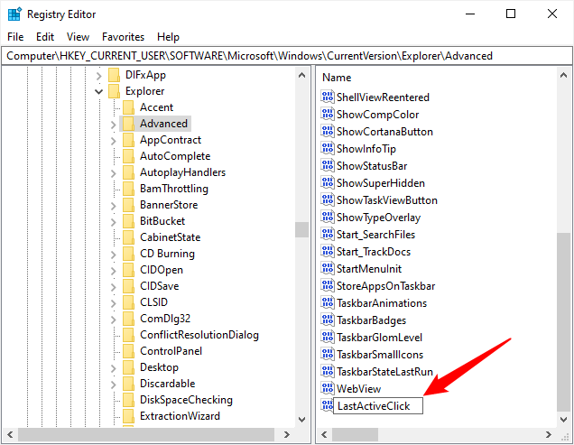Expand the AppContract key
The image size is (574, 445).
(x=114, y=141)
